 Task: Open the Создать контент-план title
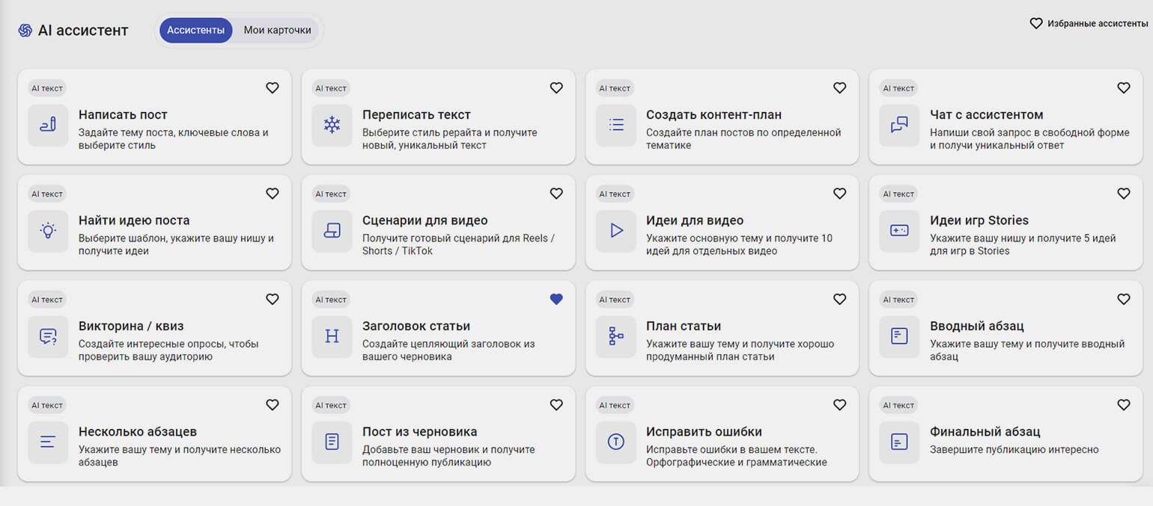pos(714,115)
